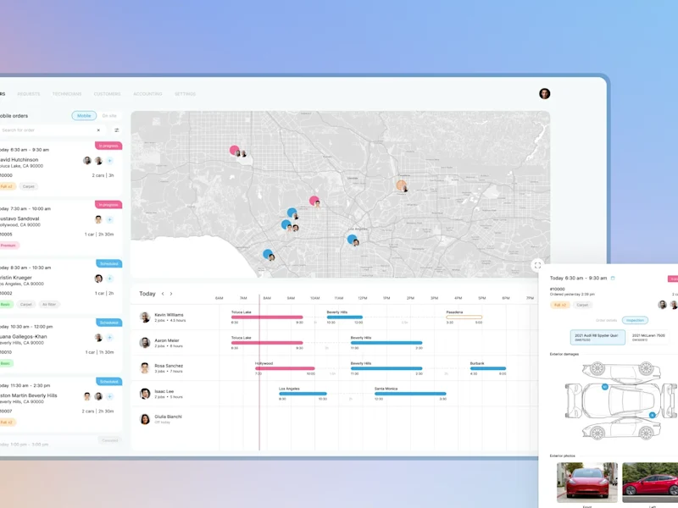Open the Requests tab

tap(29, 94)
